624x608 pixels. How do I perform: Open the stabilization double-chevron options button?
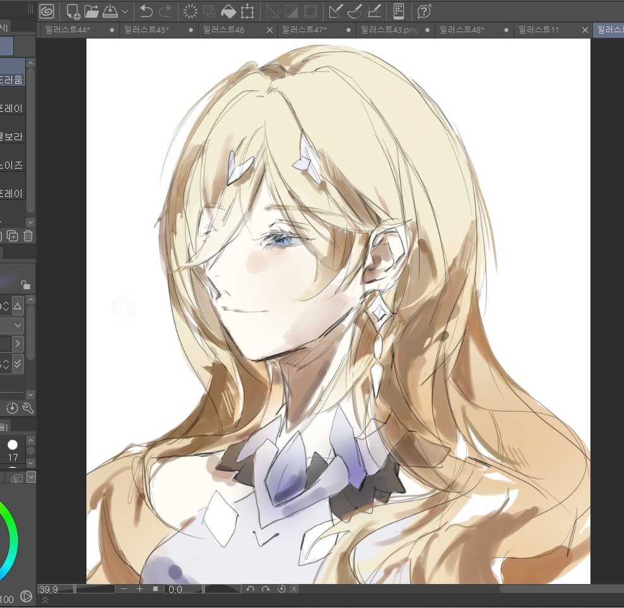coord(18,363)
